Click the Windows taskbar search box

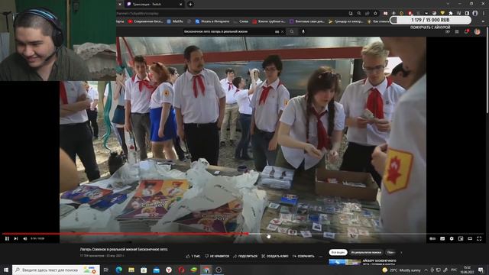(56, 270)
